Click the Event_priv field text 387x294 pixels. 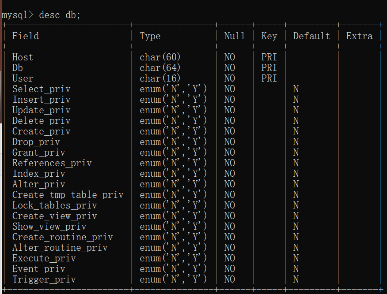[x=38, y=269]
